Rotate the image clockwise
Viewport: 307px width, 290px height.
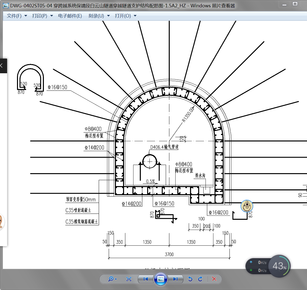coord(200,279)
